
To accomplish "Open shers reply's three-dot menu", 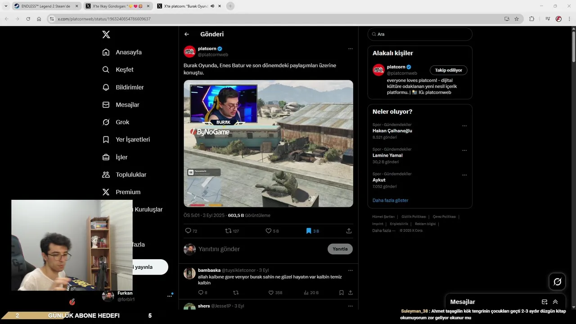I will pyautogui.click(x=350, y=306).
